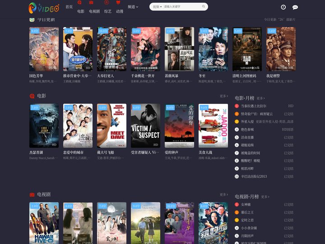The width and height of the screenshot is (325, 244).
Task: Click the red 电影 section icon
Action: [x=32, y=96]
